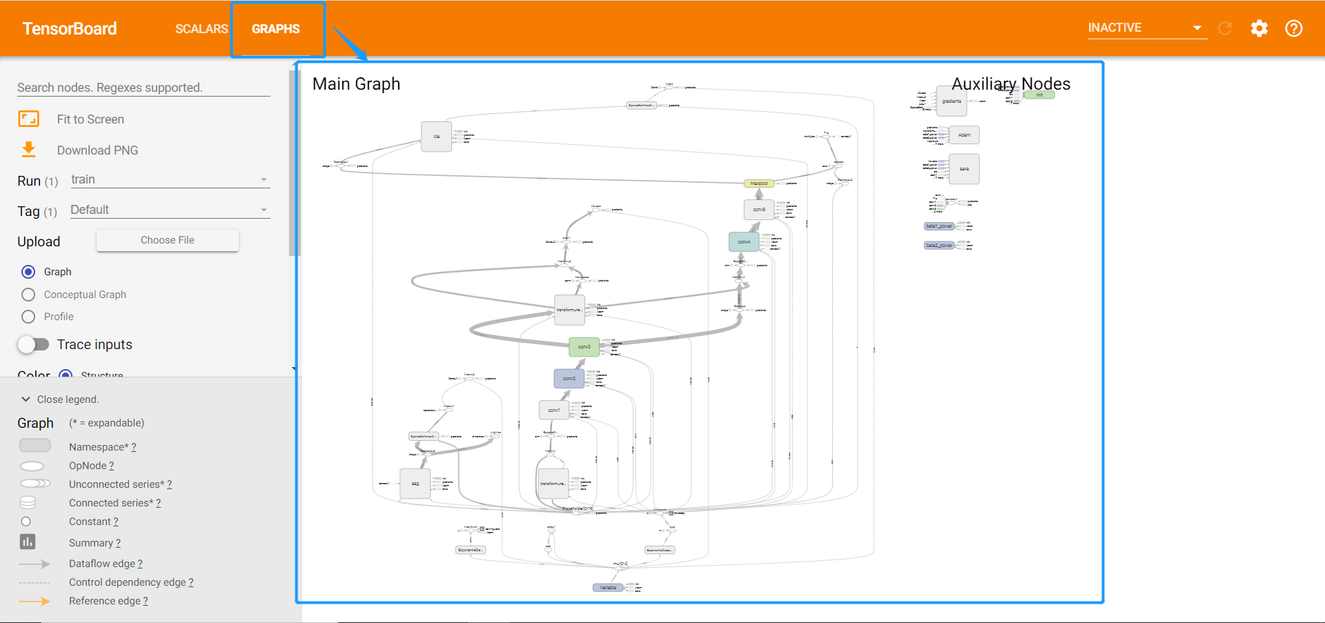Click the Fit to Screen icon
The width and height of the screenshot is (1325, 623).
click(x=28, y=119)
